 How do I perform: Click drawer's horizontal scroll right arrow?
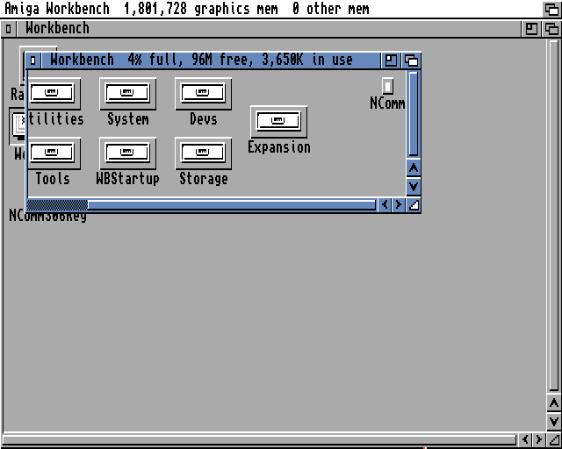[x=398, y=205]
